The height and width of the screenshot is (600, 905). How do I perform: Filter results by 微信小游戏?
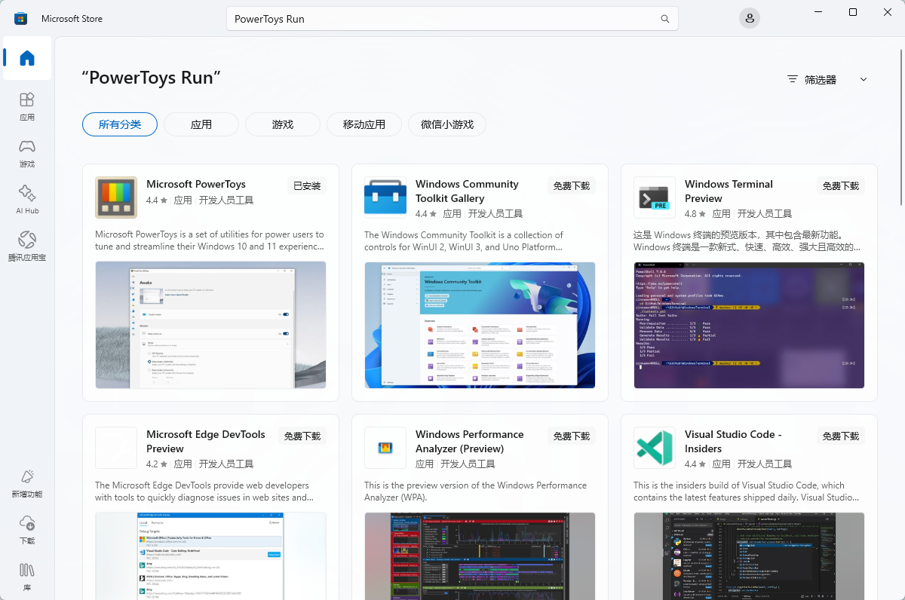tap(447, 124)
